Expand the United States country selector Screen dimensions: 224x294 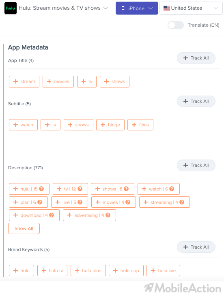191,8
